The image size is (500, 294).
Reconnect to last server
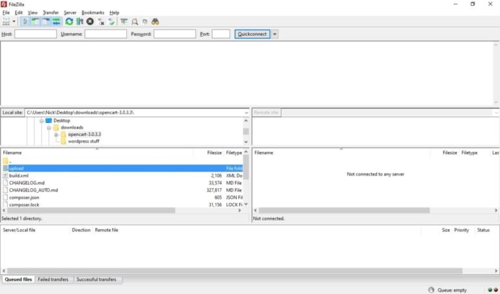pyautogui.click(x=111, y=21)
